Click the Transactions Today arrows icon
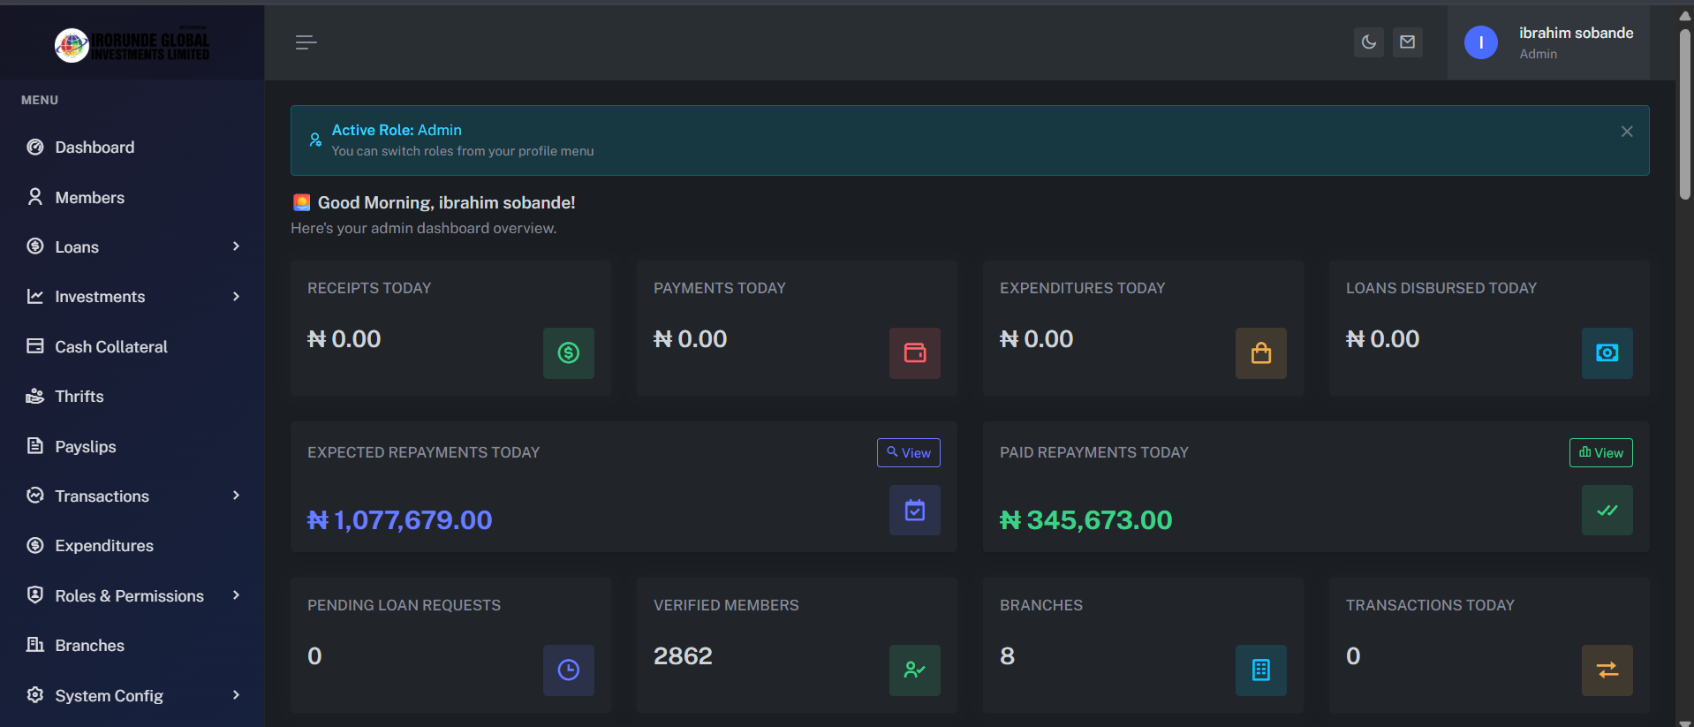Screen dimensions: 1694x727 [1607, 670]
